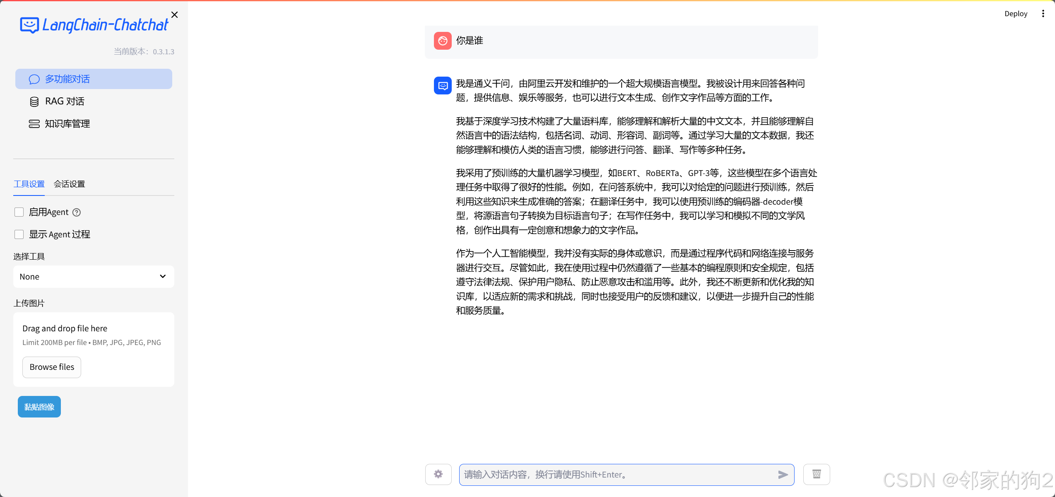The width and height of the screenshot is (1055, 497).
Task: Open the three-dot main menu
Action: [x=1043, y=14]
